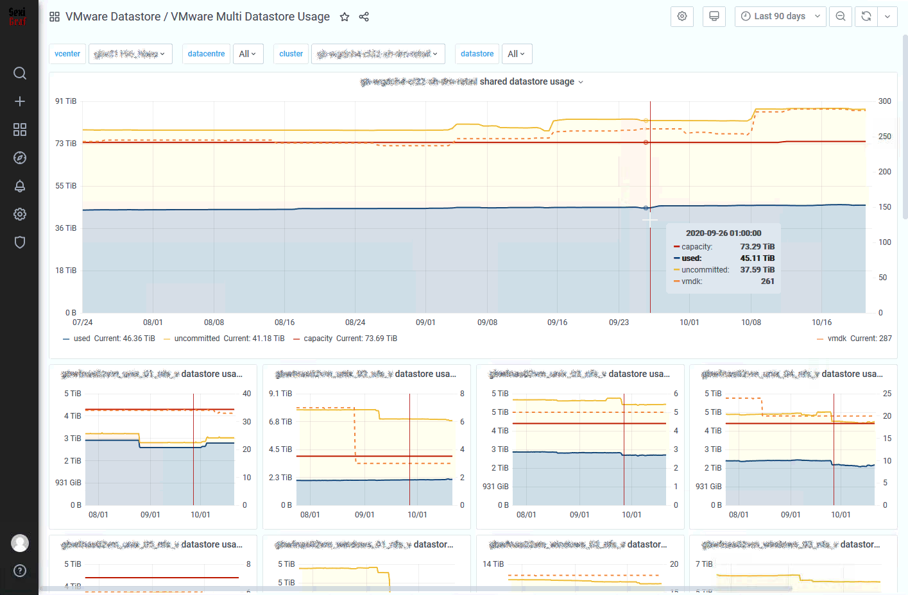Open the datacentre All dropdown
This screenshot has height=595, width=908.
248,54
